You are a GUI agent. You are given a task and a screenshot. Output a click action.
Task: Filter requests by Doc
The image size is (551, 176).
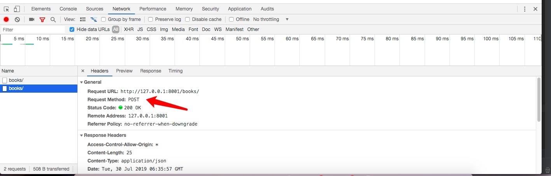(x=206, y=29)
